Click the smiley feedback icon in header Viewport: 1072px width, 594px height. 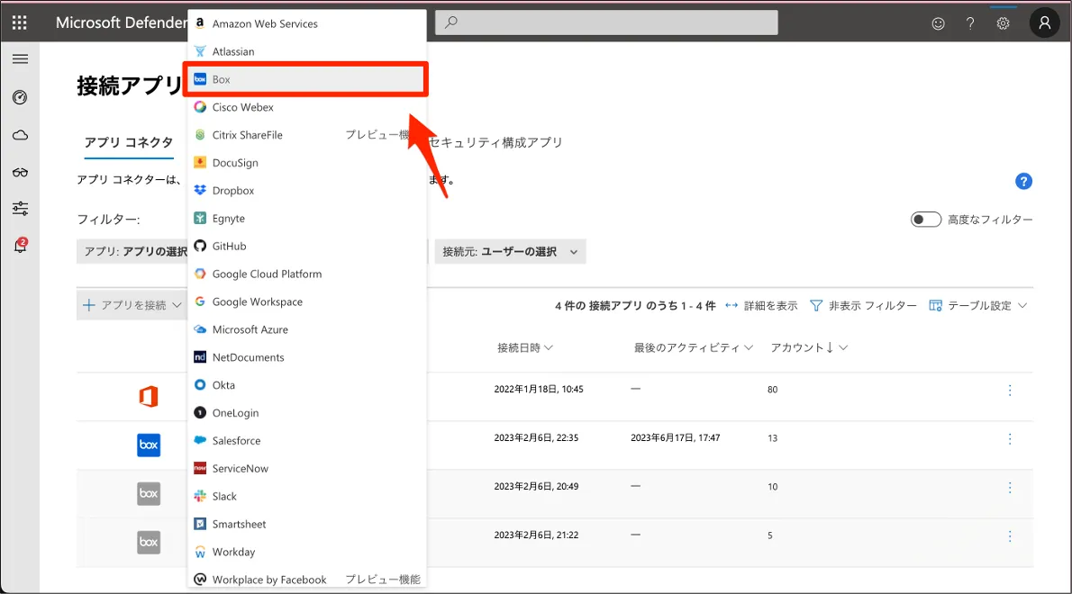pyautogui.click(x=938, y=23)
